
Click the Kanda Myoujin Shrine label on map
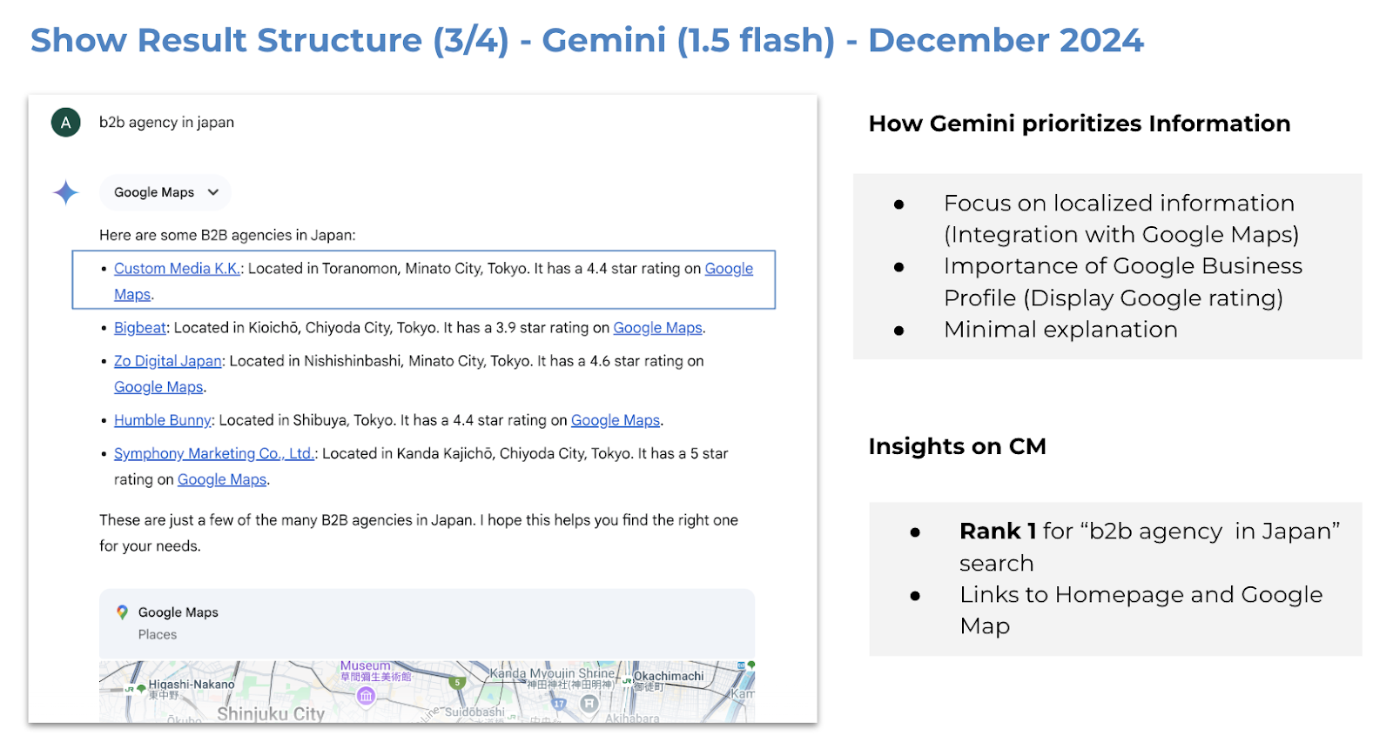(553, 673)
